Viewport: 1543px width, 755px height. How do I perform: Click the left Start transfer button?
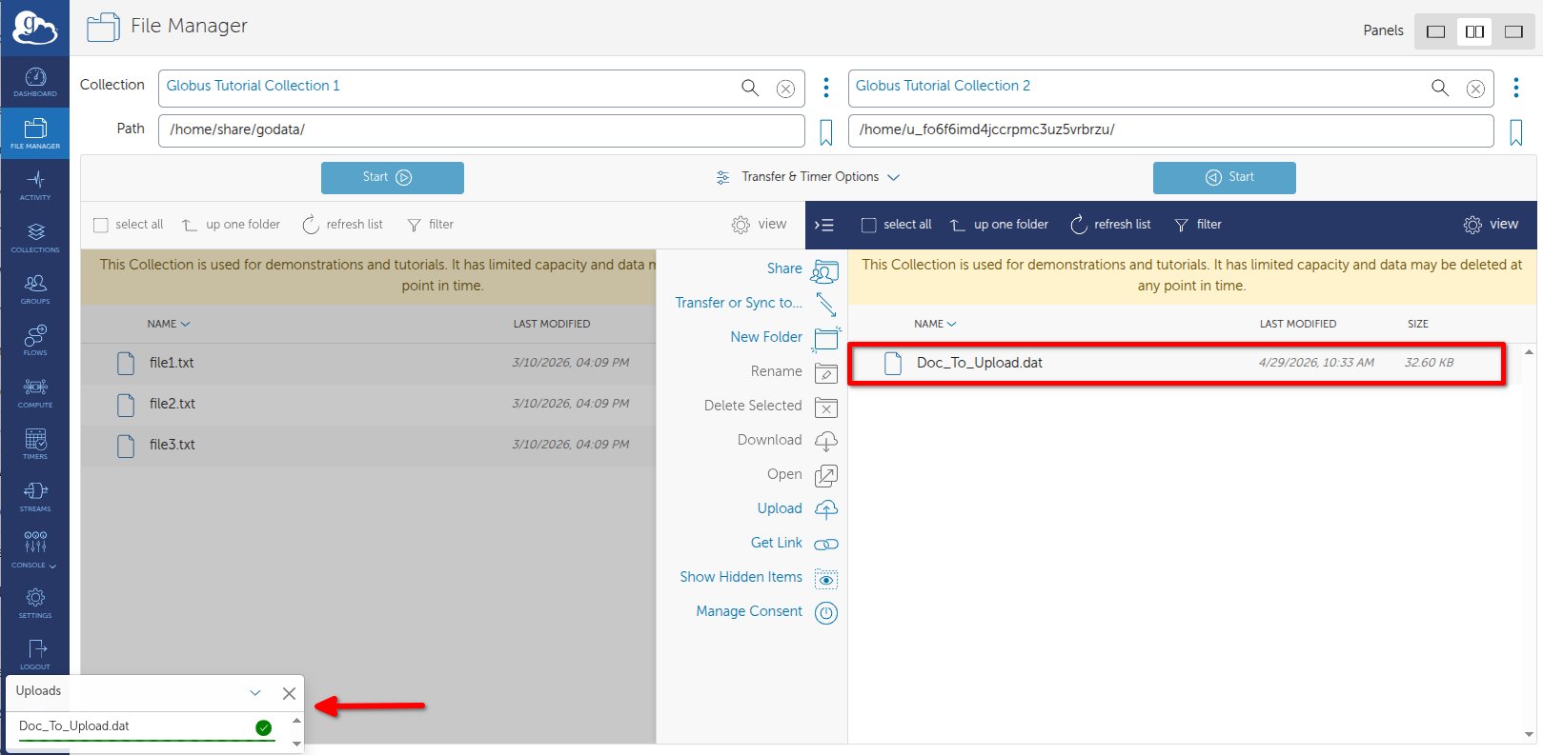tap(393, 178)
